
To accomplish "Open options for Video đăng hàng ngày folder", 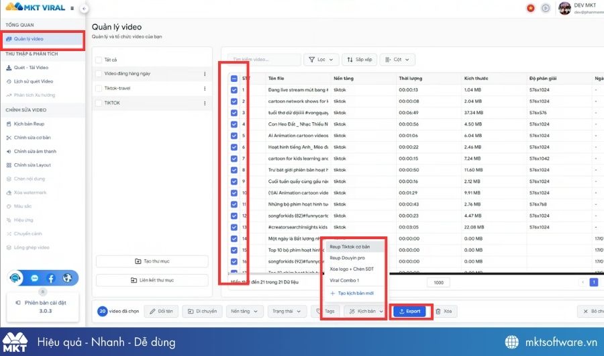I will [205, 74].
